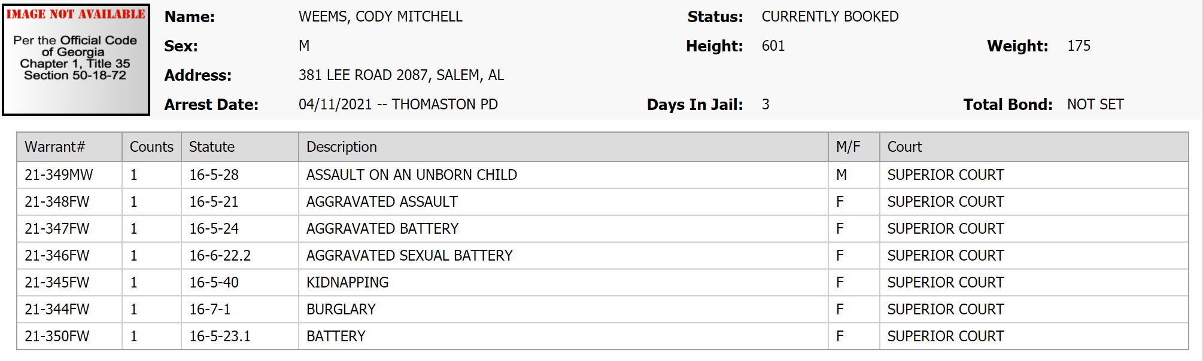Screen dimensions: 1203x361
Task: Click the inmate name Weems, Cody Mitchell
Action: (x=380, y=17)
